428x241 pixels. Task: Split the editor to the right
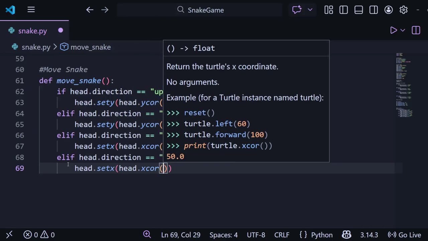coord(416,30)
